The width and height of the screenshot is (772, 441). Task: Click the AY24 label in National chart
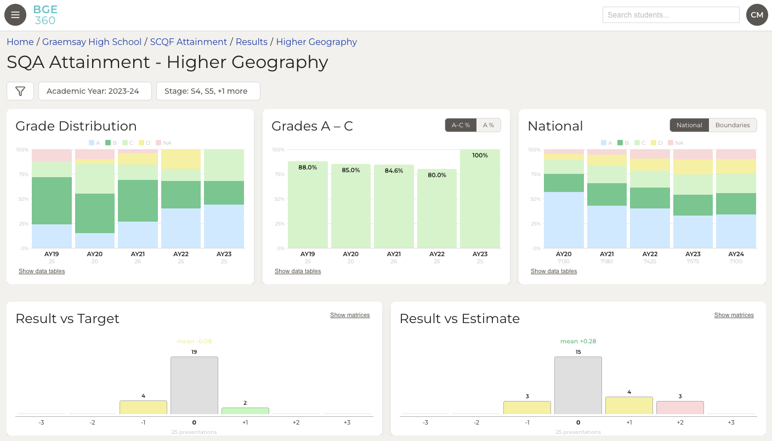pos(736,255)
